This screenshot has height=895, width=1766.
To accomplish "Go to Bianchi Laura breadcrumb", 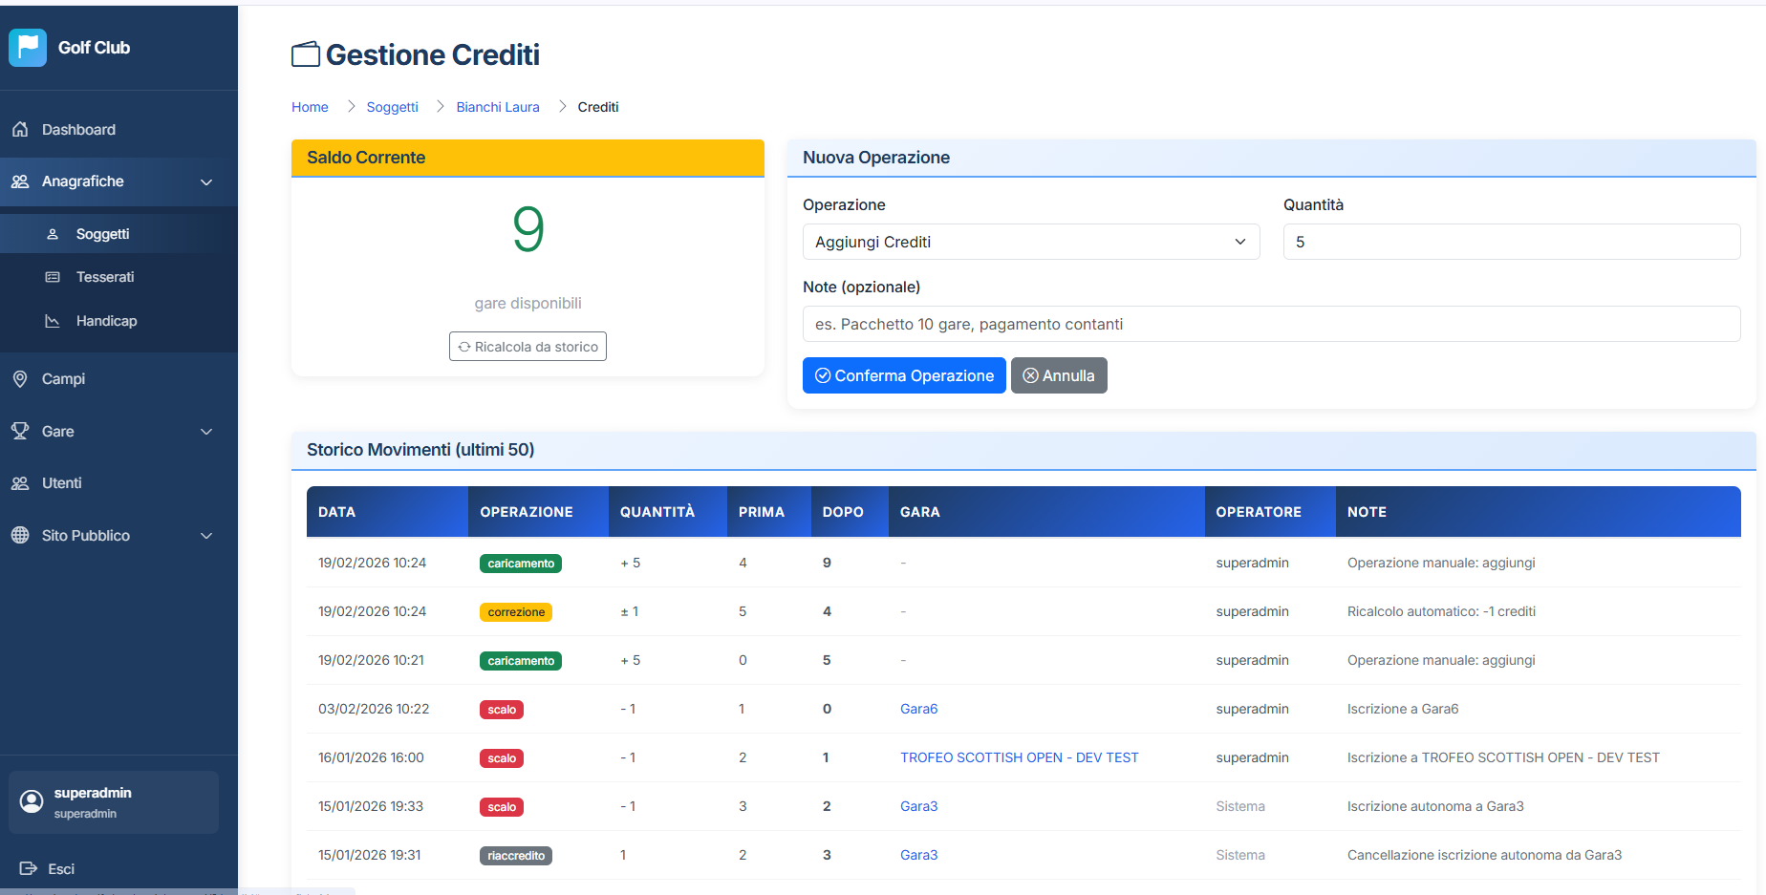I will [497, 107].
